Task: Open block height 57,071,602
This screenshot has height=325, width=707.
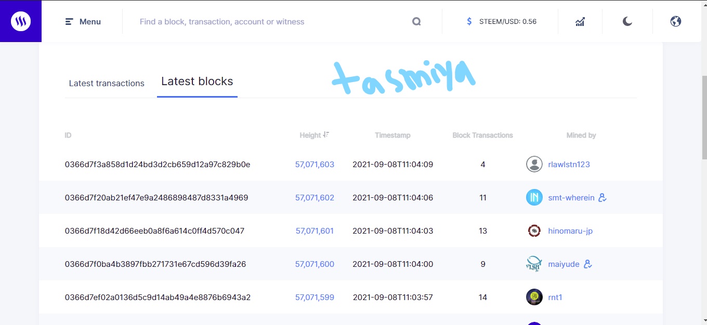Action: (x=315, y=198)
